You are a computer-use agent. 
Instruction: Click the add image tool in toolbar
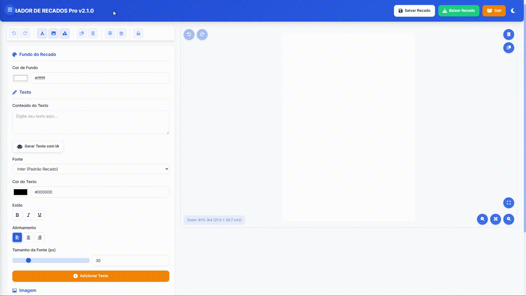pos(53,33)
